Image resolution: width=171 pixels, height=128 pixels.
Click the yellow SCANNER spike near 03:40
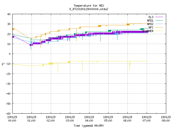83,66
